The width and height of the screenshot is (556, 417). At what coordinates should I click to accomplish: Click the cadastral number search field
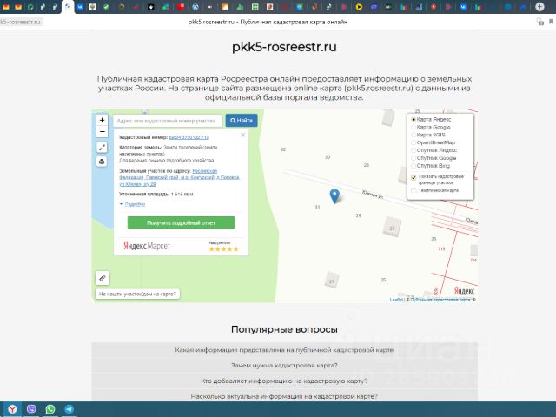click(167, 121)
